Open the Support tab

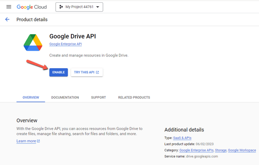[99, 98]
